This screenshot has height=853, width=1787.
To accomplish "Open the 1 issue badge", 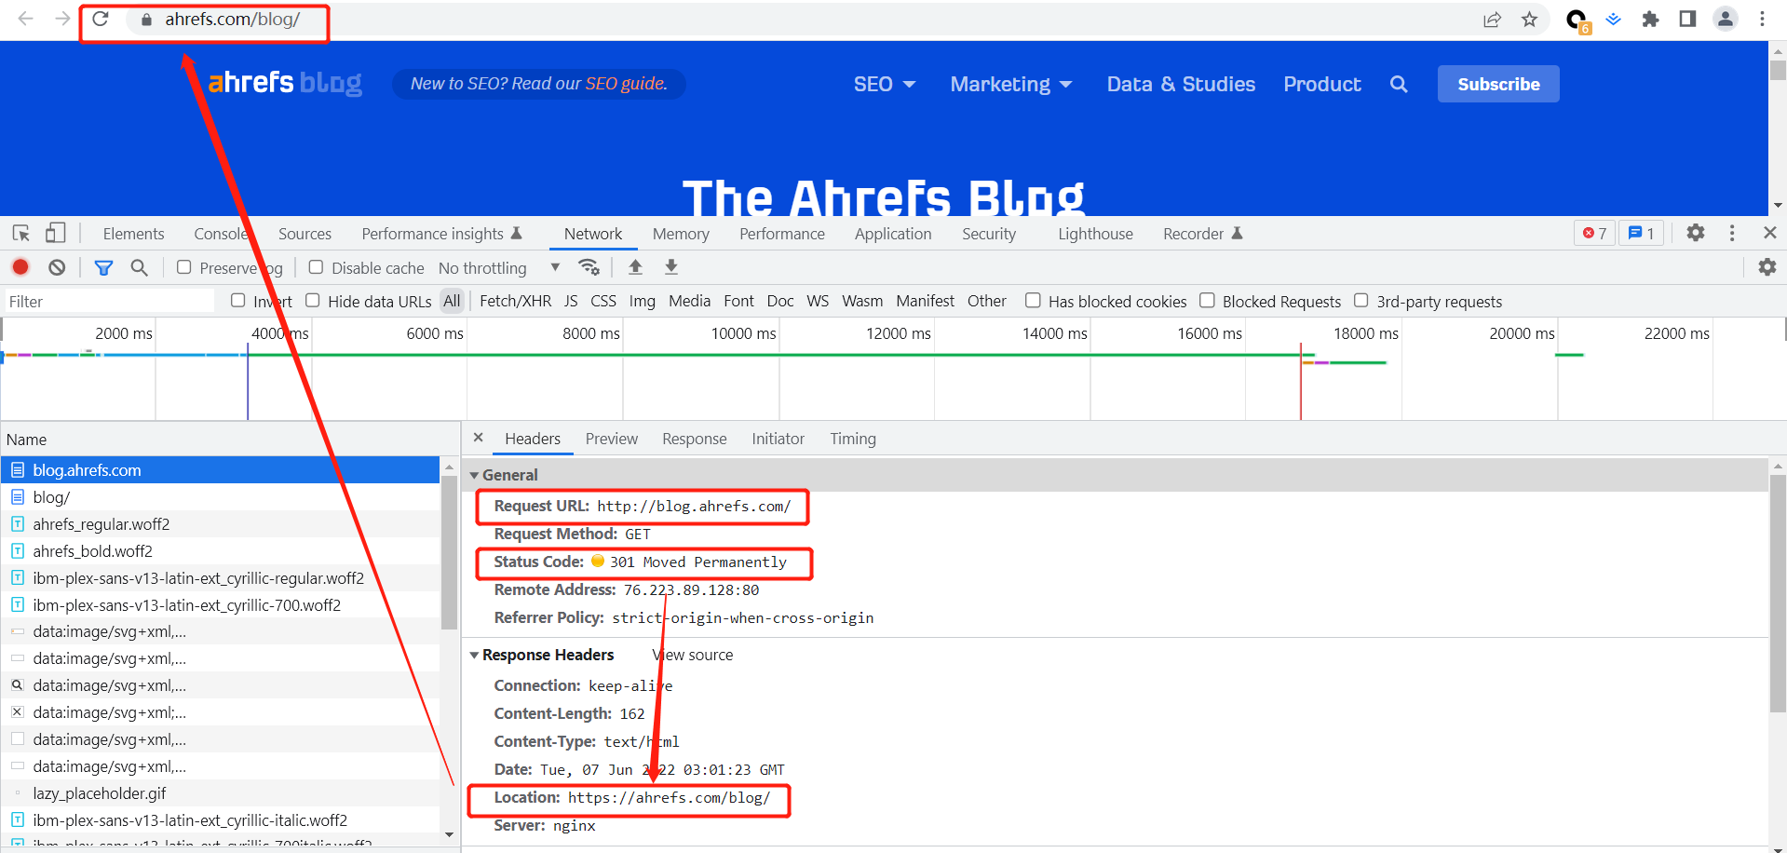I will [x=1641, y=233].
